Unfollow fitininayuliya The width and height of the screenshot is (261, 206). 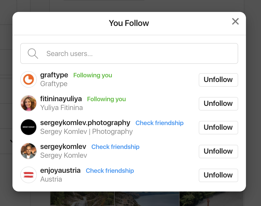218,104
